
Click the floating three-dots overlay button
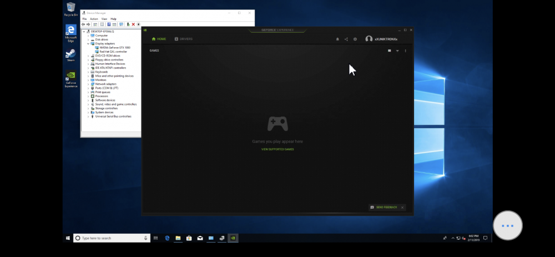tap(508, 225)
